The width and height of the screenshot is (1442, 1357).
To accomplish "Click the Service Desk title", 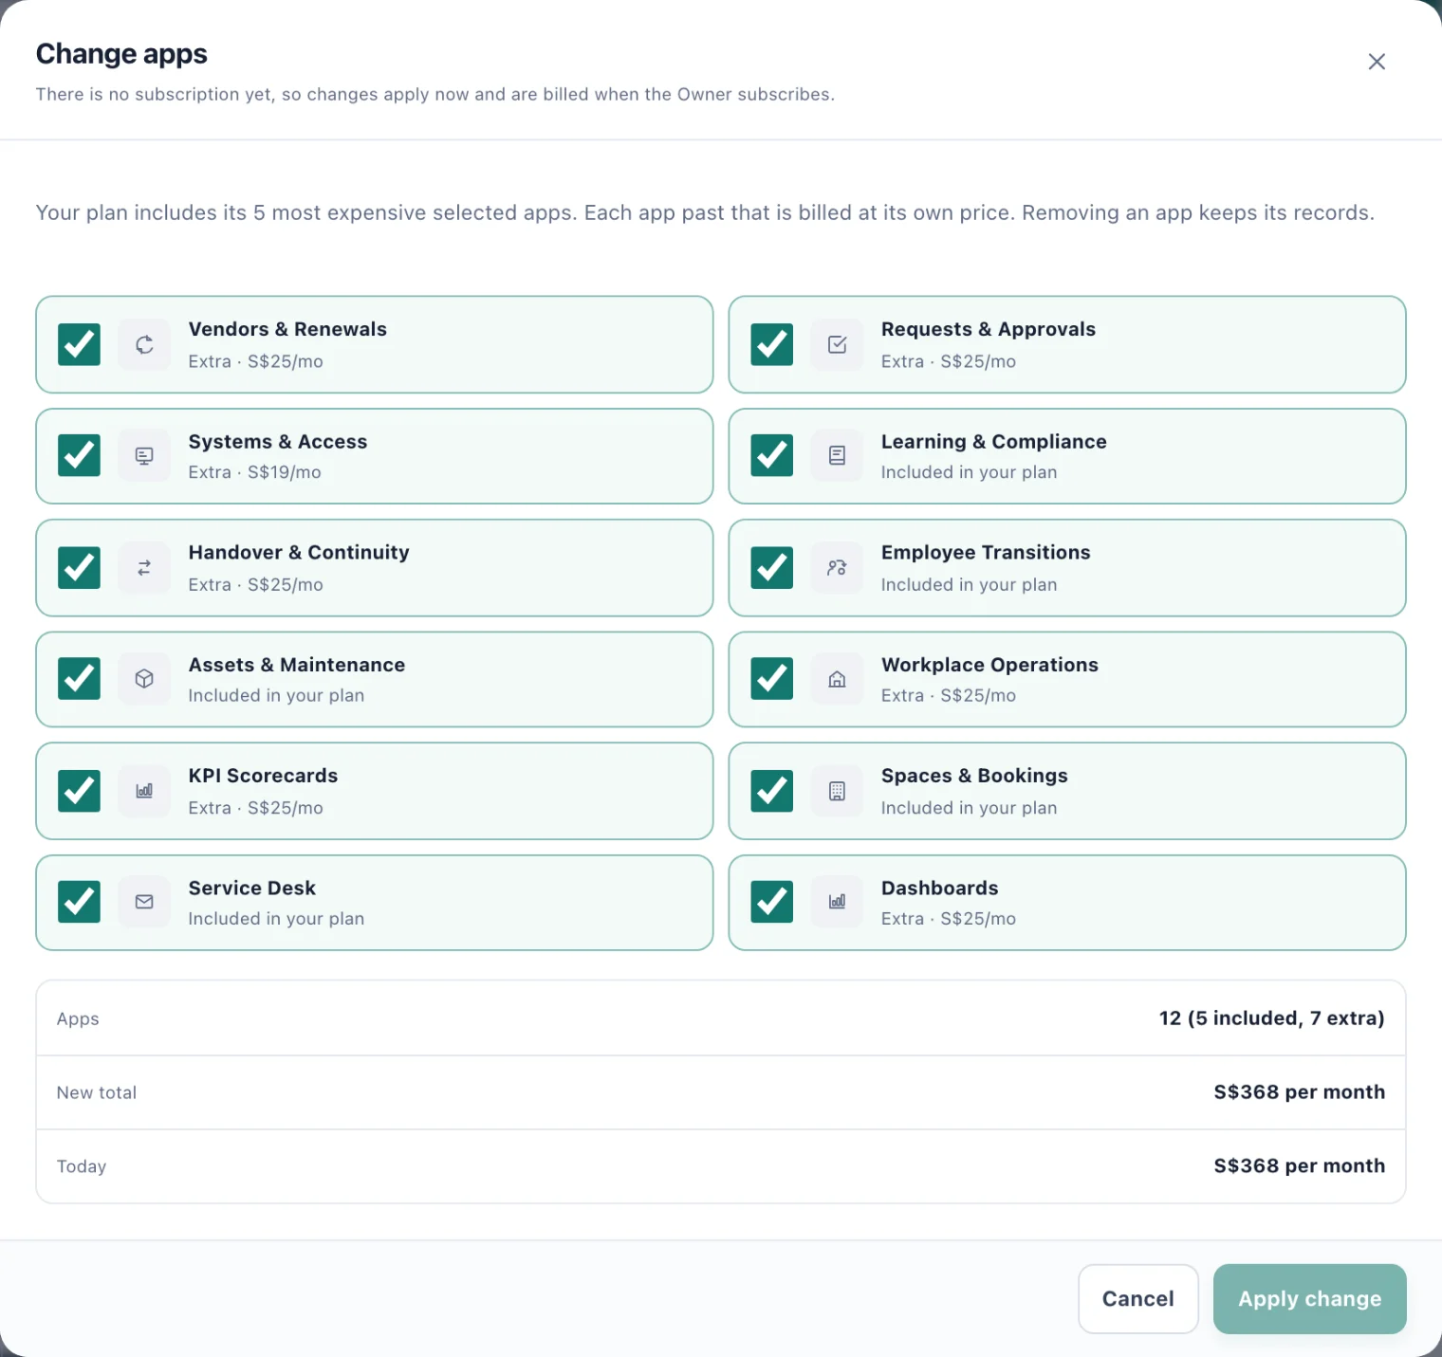I will (252, 889).
